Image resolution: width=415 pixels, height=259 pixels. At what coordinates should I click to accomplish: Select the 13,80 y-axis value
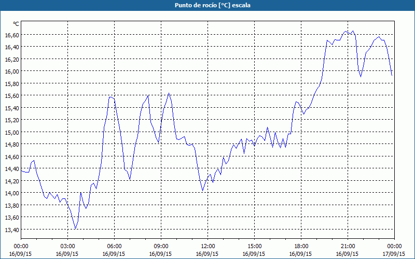[12, 206]
